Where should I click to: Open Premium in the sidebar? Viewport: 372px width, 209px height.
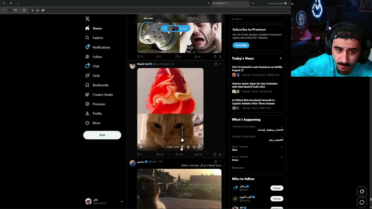(x=95, y=104)
